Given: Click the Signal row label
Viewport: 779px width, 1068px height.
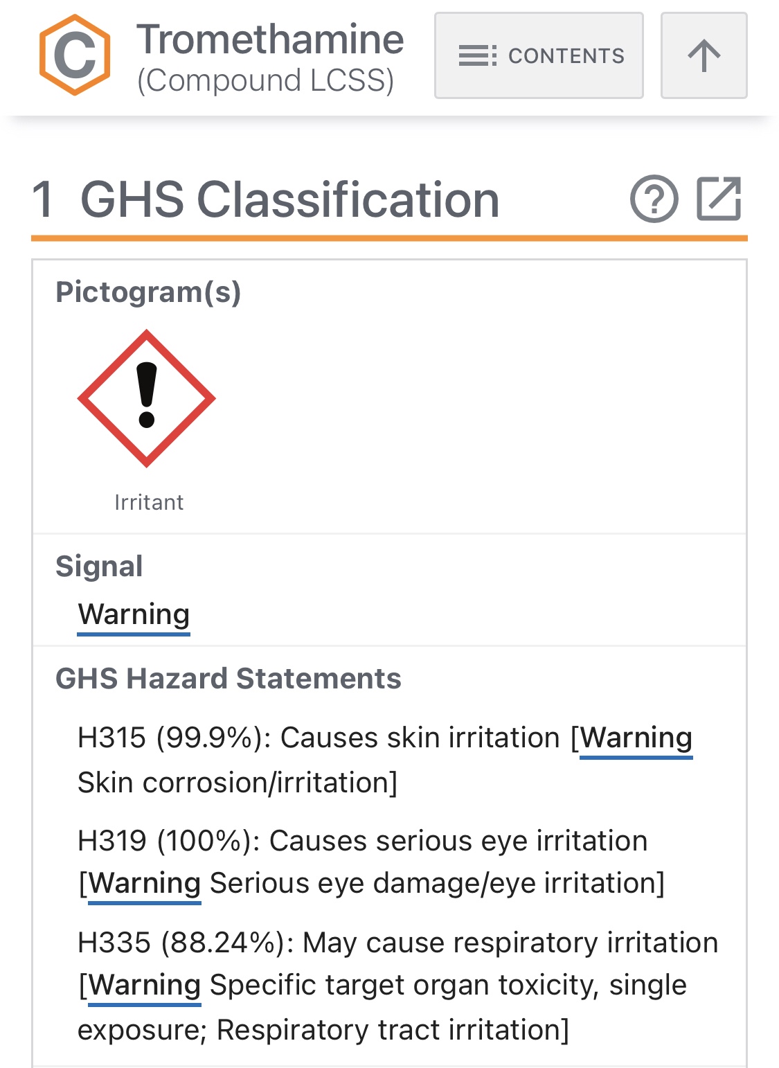Looking at the screenshot, I should [x=99, y=567].
